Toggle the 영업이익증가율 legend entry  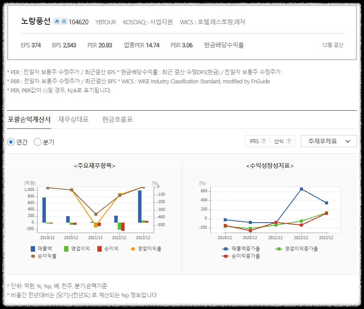pos(296,249)
